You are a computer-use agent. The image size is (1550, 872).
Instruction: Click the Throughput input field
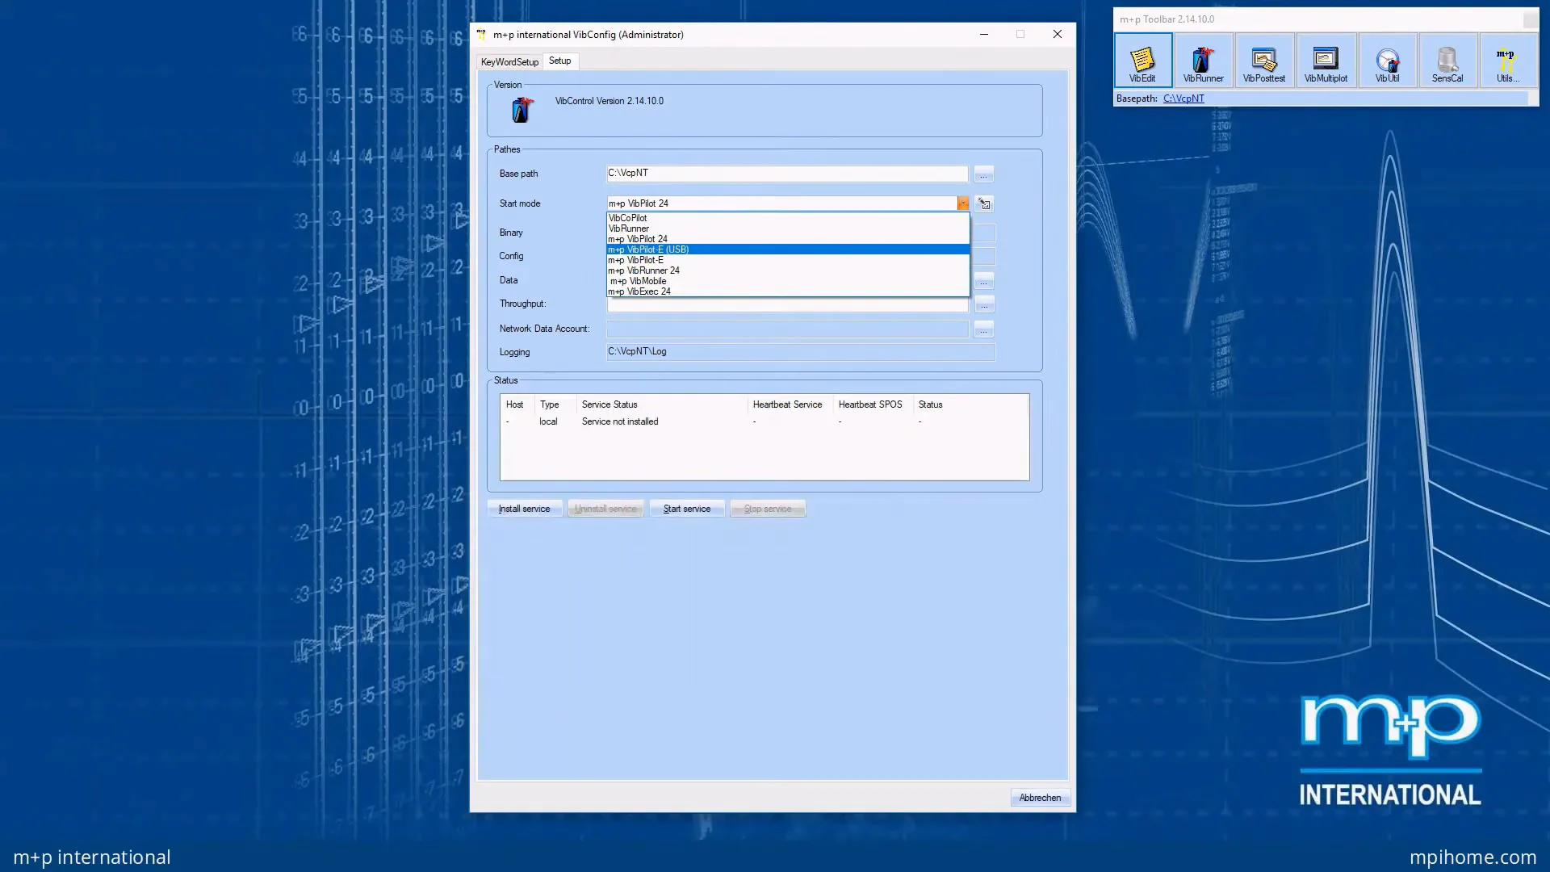click(x=787, y=304)
